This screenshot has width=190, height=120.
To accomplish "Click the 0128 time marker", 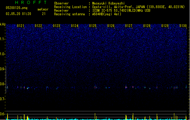I will (147, 26).
